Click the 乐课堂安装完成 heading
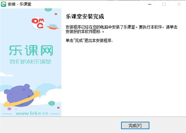The image size is (186, 133). click(x=85, y=16)
